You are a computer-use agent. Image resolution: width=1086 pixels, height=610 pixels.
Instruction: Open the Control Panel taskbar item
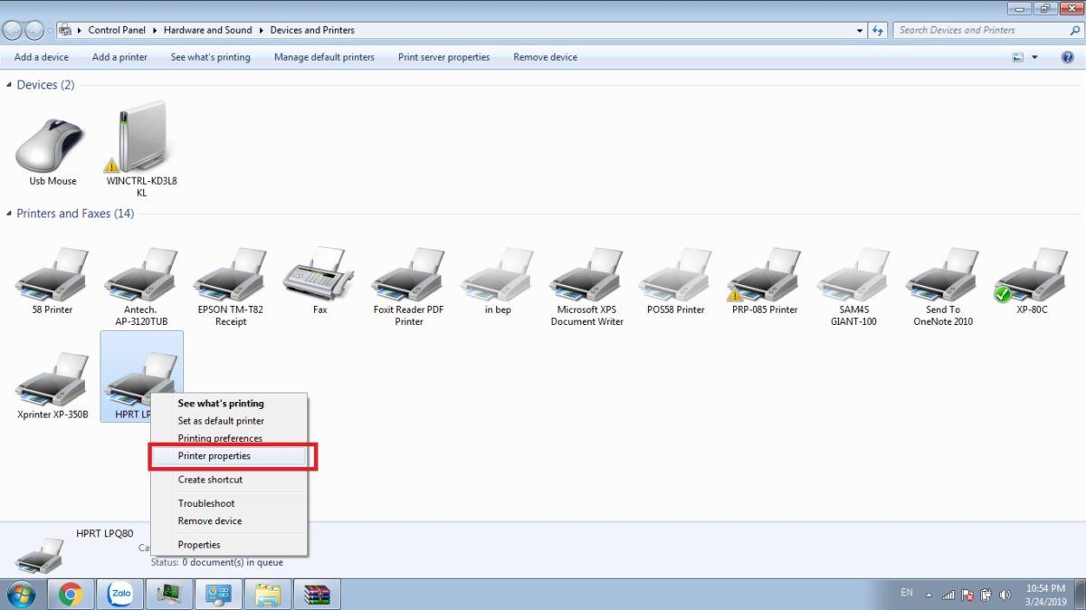(218, 594)
